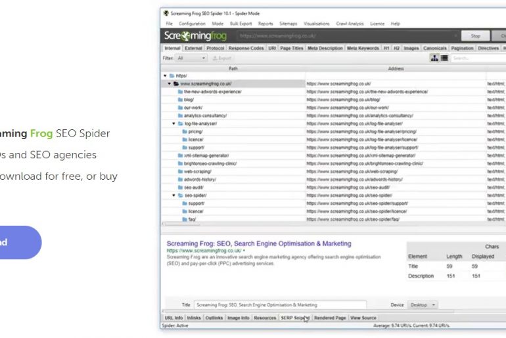
Task: Click the Screaming Frog logo
Action: (x=195, y=35)
